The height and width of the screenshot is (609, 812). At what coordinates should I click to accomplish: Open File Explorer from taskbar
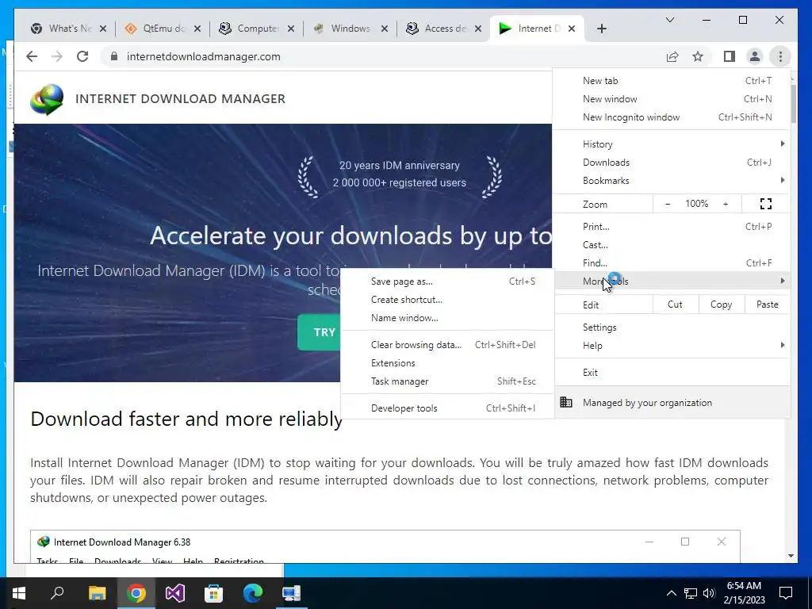[97, 593]
